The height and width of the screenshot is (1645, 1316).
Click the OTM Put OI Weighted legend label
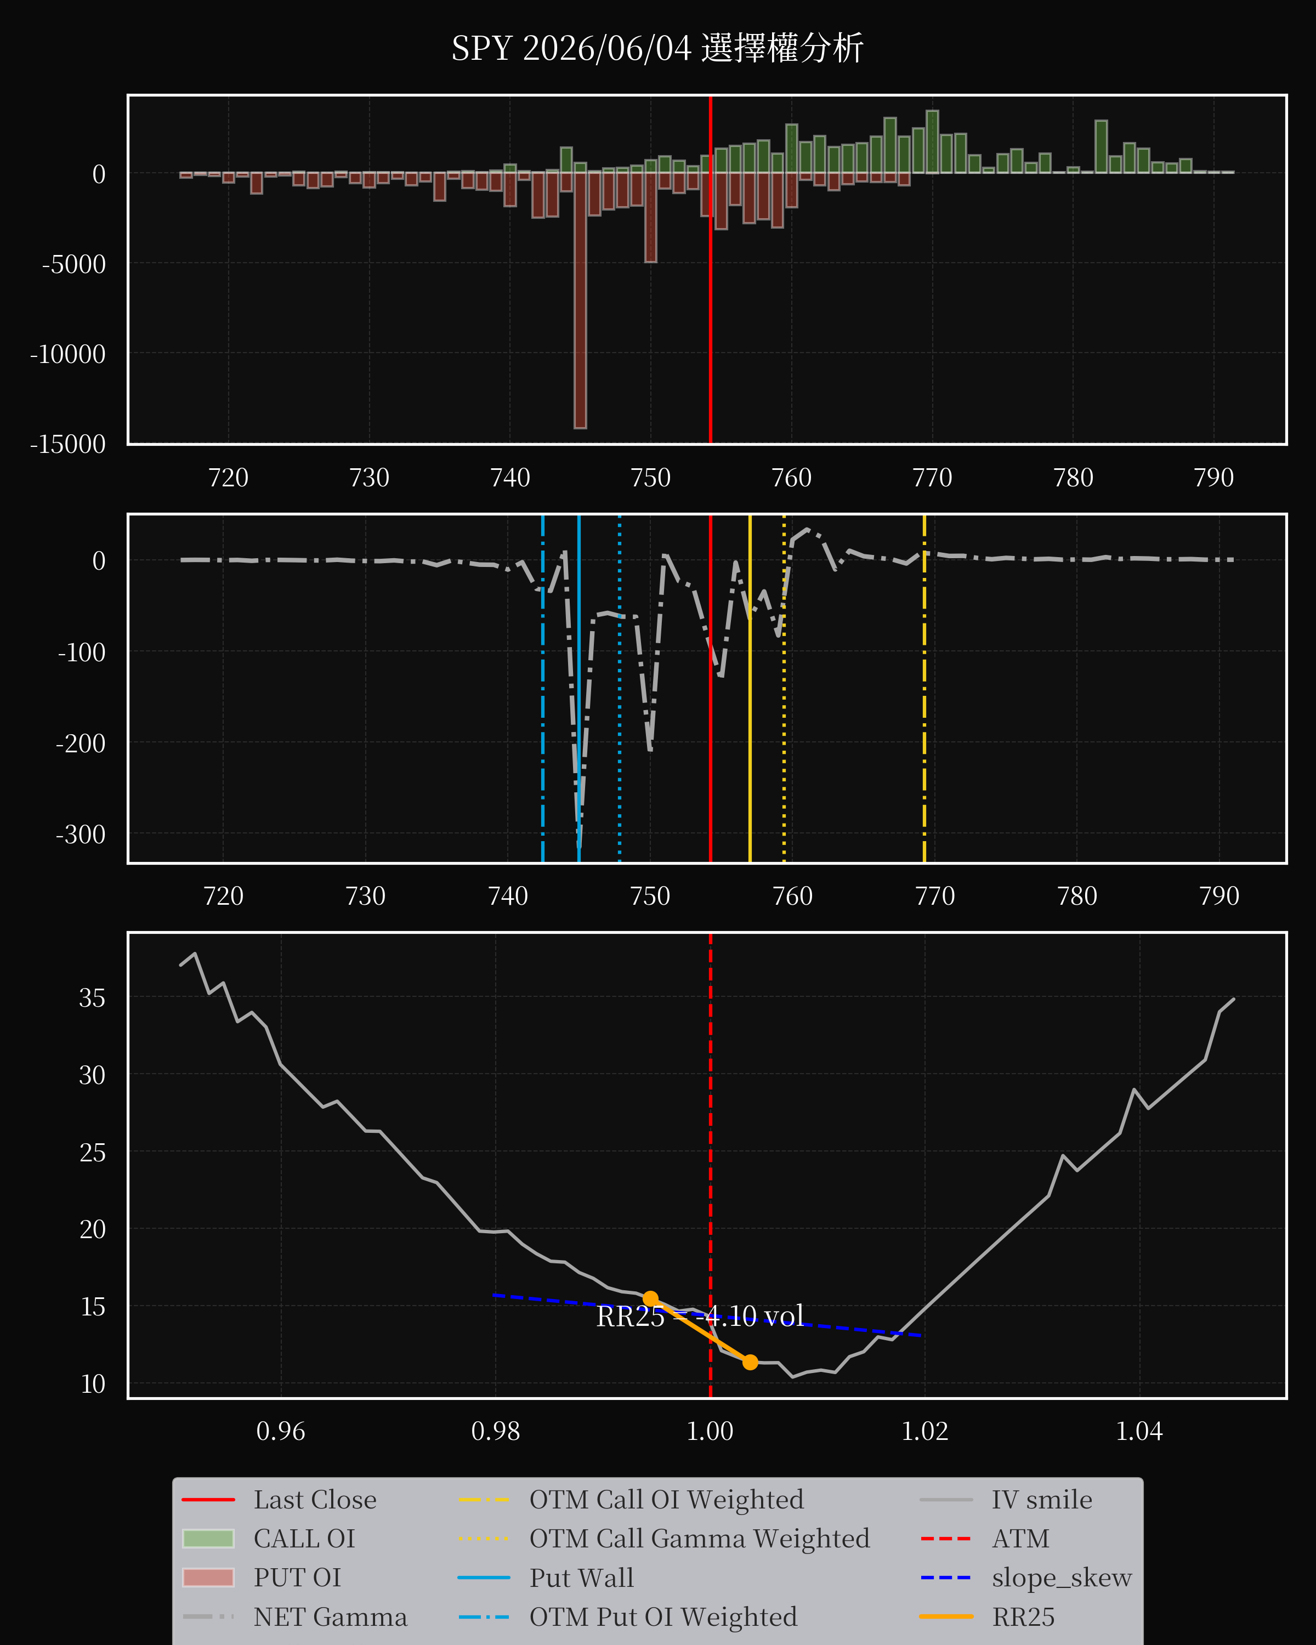[663, 1617]
